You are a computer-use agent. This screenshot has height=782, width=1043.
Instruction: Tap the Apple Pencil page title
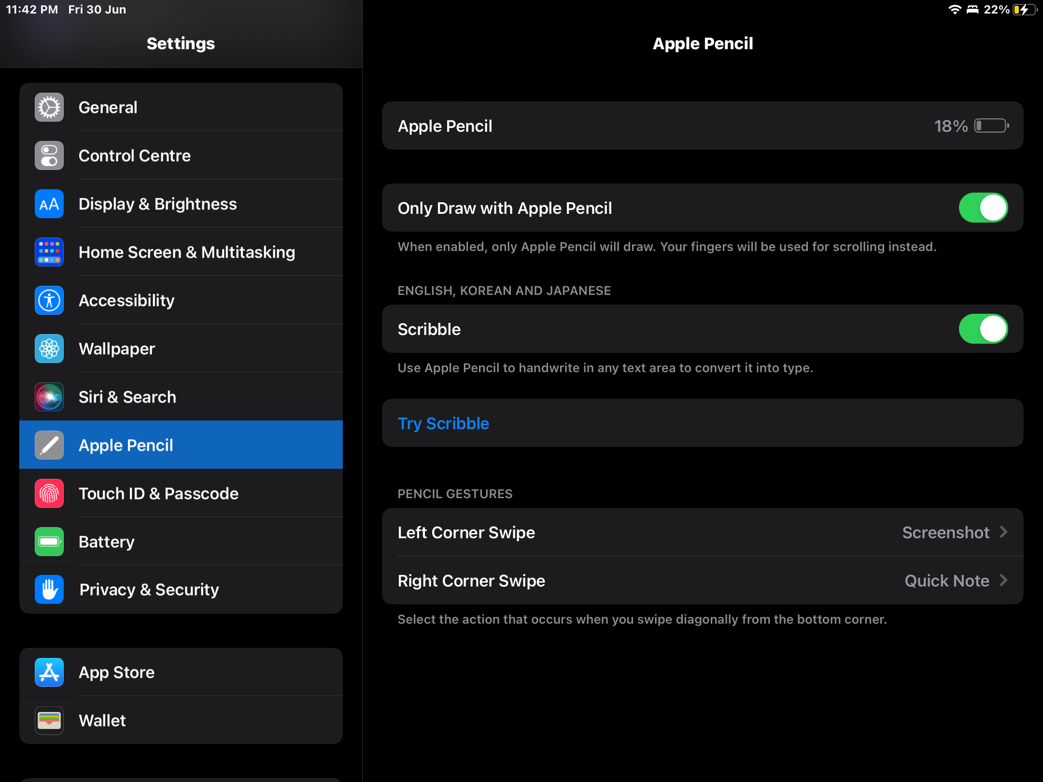[703, 43]
